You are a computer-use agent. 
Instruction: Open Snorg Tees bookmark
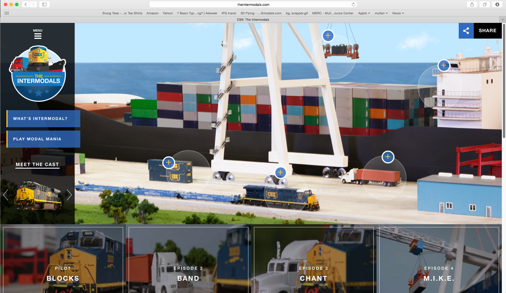point(122,13)
